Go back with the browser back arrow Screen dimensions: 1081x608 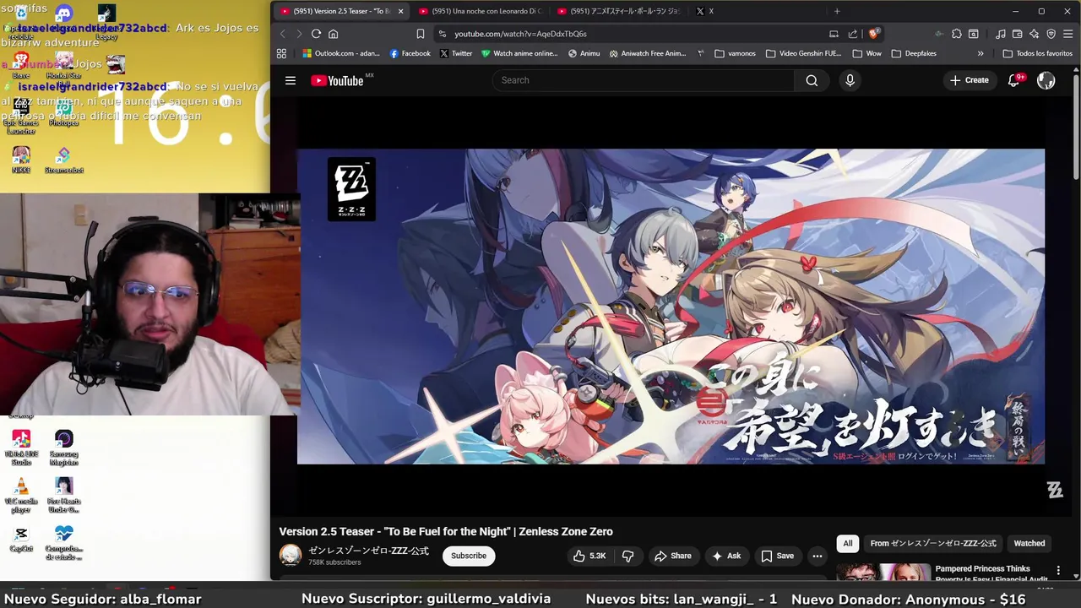click(283, 34)
